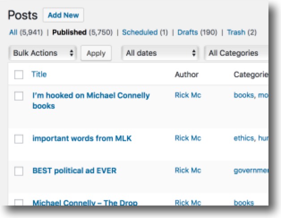The height and width of the screenshot is (218, 281).
Task: Click author Rick Mc on MLK post row
Action: tap(188, 138)
